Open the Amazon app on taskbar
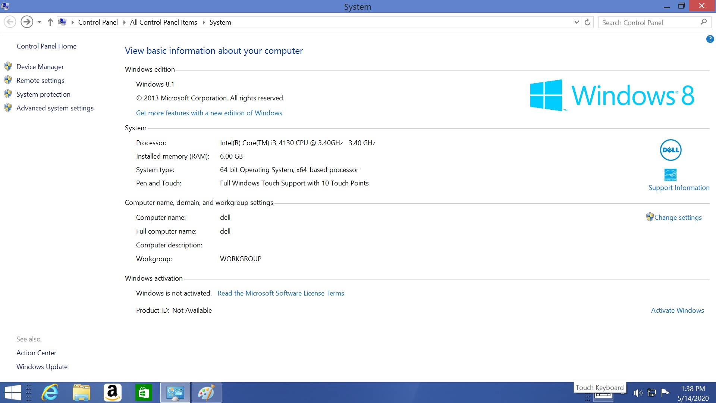Image resolution: width=716 pixels, height=403 pixels. [x=112, y=393]
